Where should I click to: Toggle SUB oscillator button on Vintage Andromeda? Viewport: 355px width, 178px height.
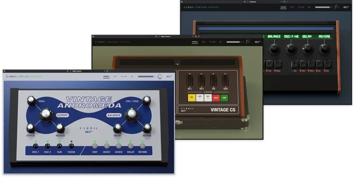(59, 146)
